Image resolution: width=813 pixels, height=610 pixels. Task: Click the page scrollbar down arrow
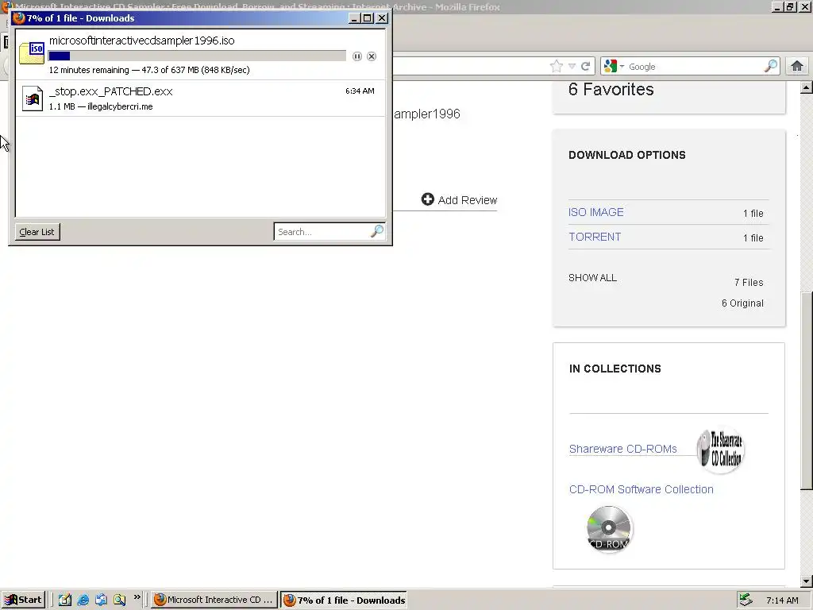(x=806, y=581)
